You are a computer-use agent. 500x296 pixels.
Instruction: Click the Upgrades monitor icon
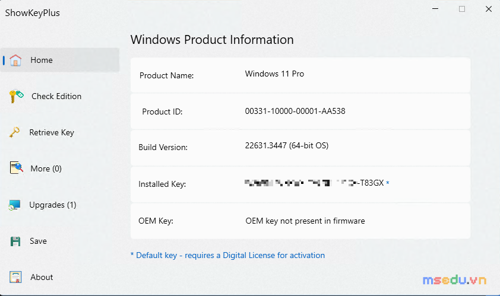click(x=15, y=205)
